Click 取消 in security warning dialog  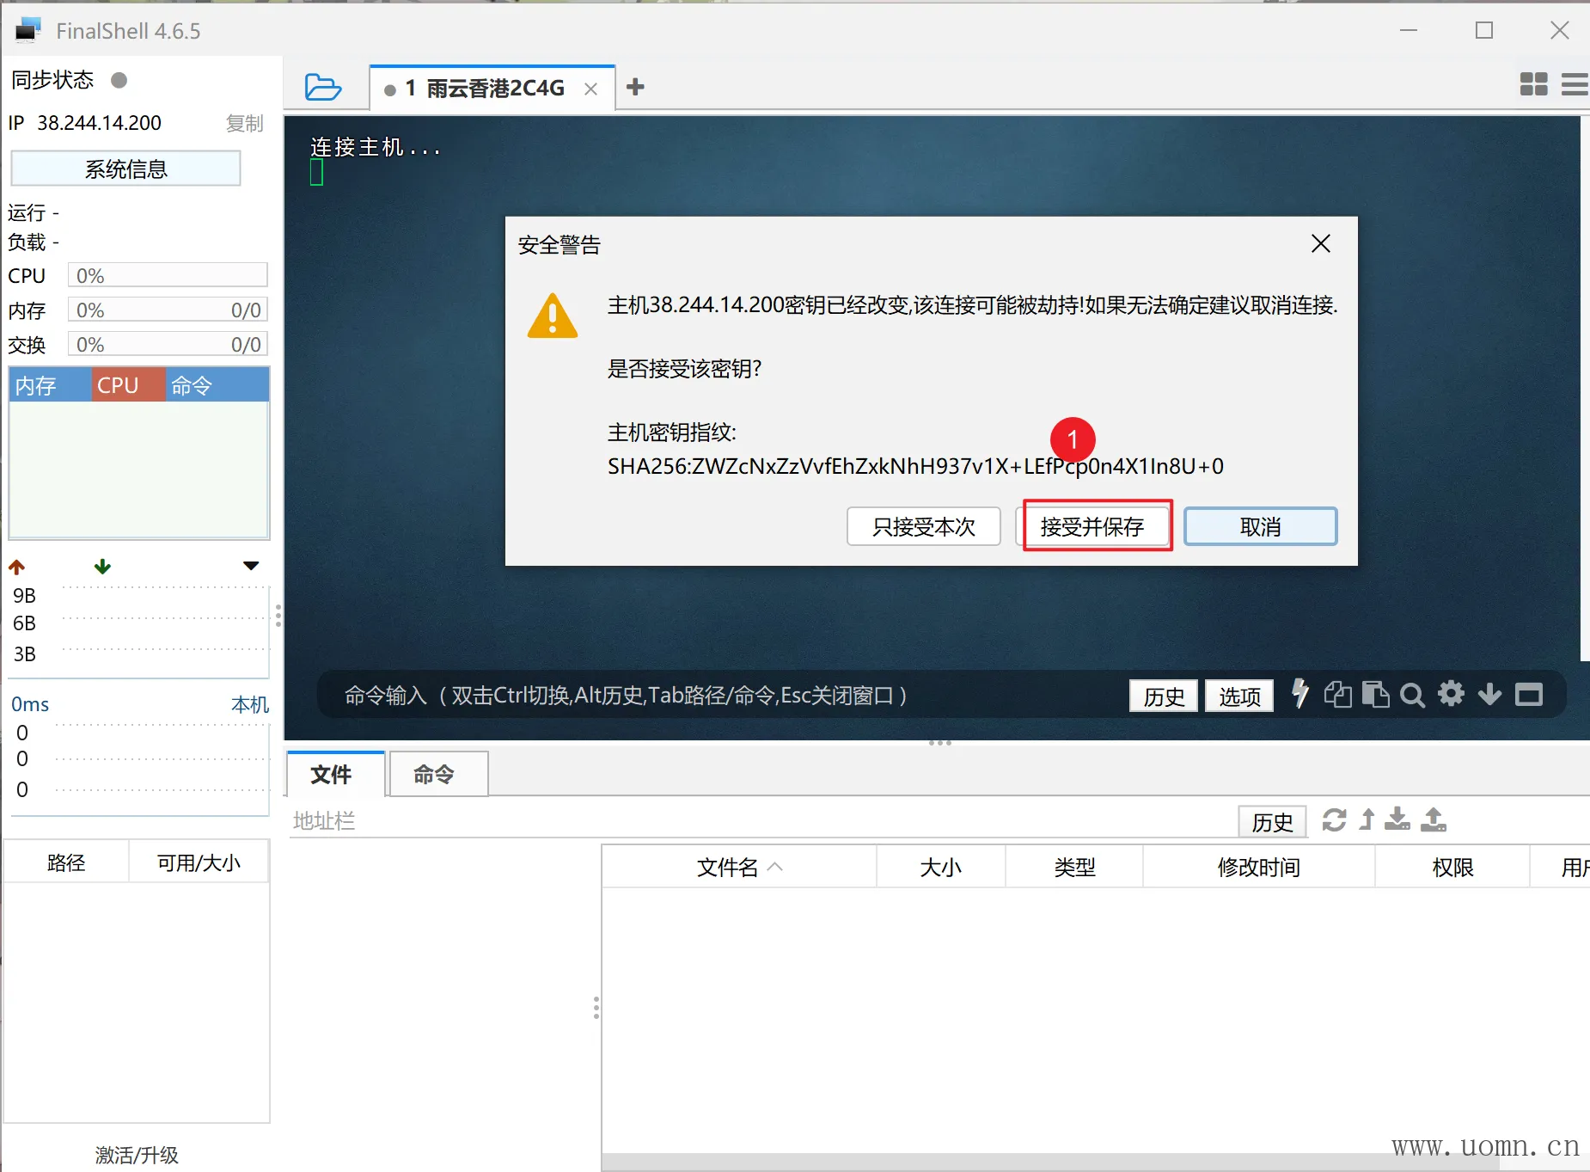1260,526
